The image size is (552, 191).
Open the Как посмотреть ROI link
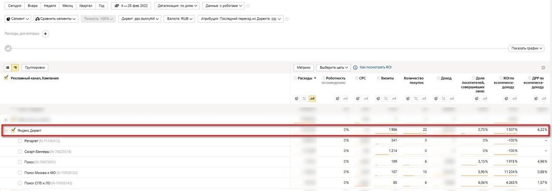[376, 67]
